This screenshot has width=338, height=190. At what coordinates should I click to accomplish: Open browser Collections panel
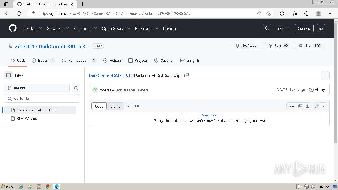[306, 13]
